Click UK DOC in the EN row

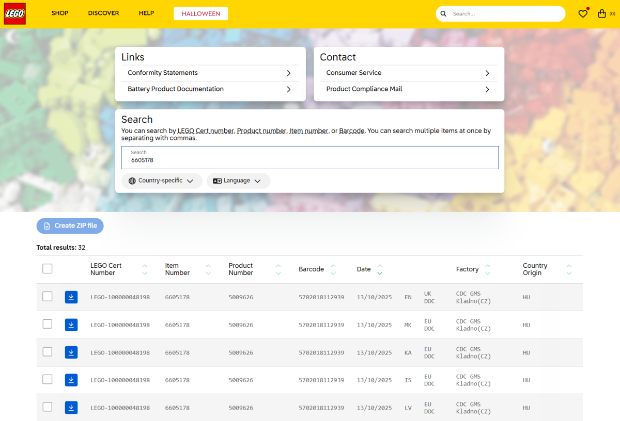point(429,297)
